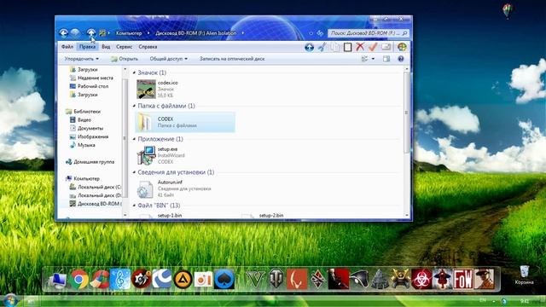This screenshot has height=307, width=546.
Task: Expand breadcrumb arrow after Компьютер
Action: tap(148, 33)
